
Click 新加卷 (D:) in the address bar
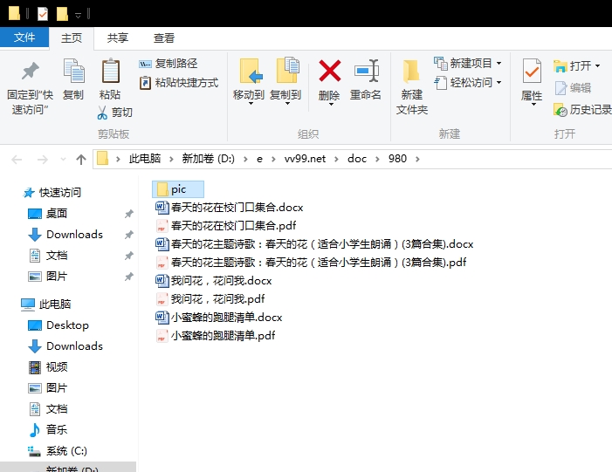208,159
